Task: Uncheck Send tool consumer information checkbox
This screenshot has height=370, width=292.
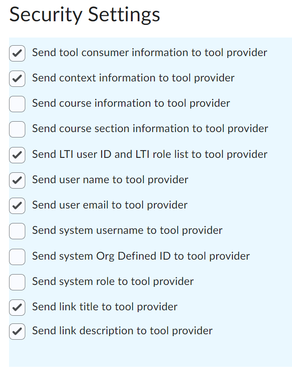Action: (17, 53)
